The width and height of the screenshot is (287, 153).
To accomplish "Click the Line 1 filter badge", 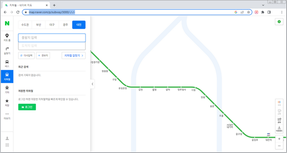I will 279,22.
